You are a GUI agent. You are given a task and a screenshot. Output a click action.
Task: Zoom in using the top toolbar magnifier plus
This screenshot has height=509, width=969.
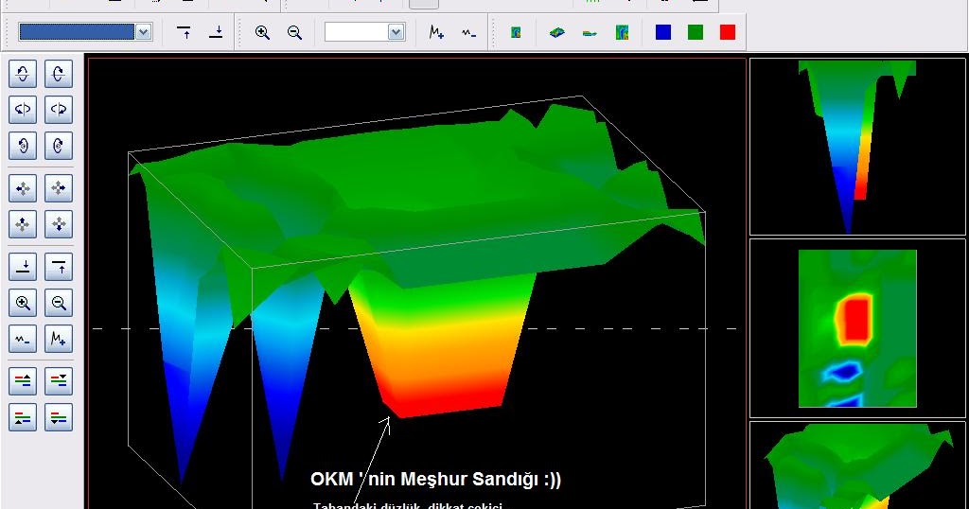click(x=262, y=32)
